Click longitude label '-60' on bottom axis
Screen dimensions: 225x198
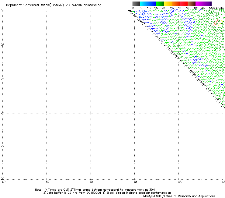point(3,182)
